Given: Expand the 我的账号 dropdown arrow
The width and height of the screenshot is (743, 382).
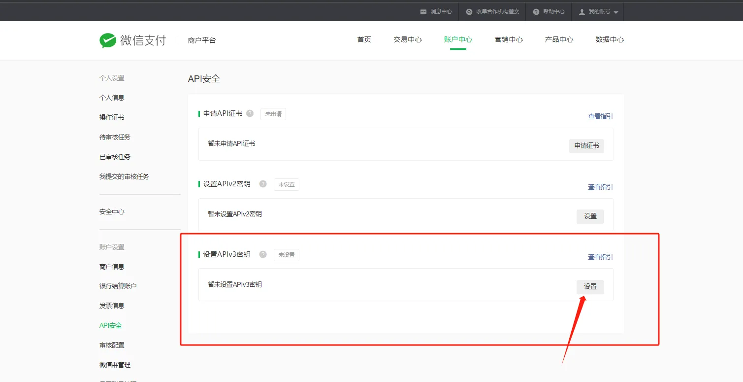Looking at the screenshot, I should click(616, 11).
